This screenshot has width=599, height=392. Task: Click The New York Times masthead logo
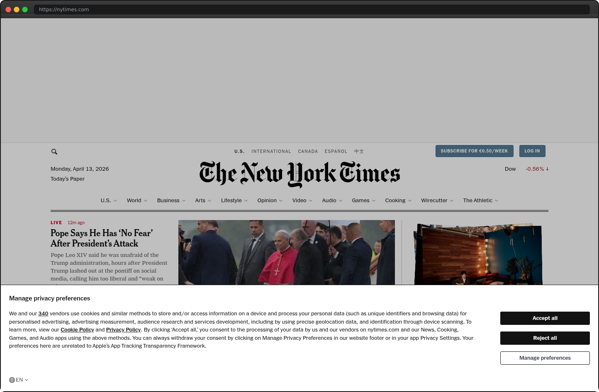tap(299, 173)
